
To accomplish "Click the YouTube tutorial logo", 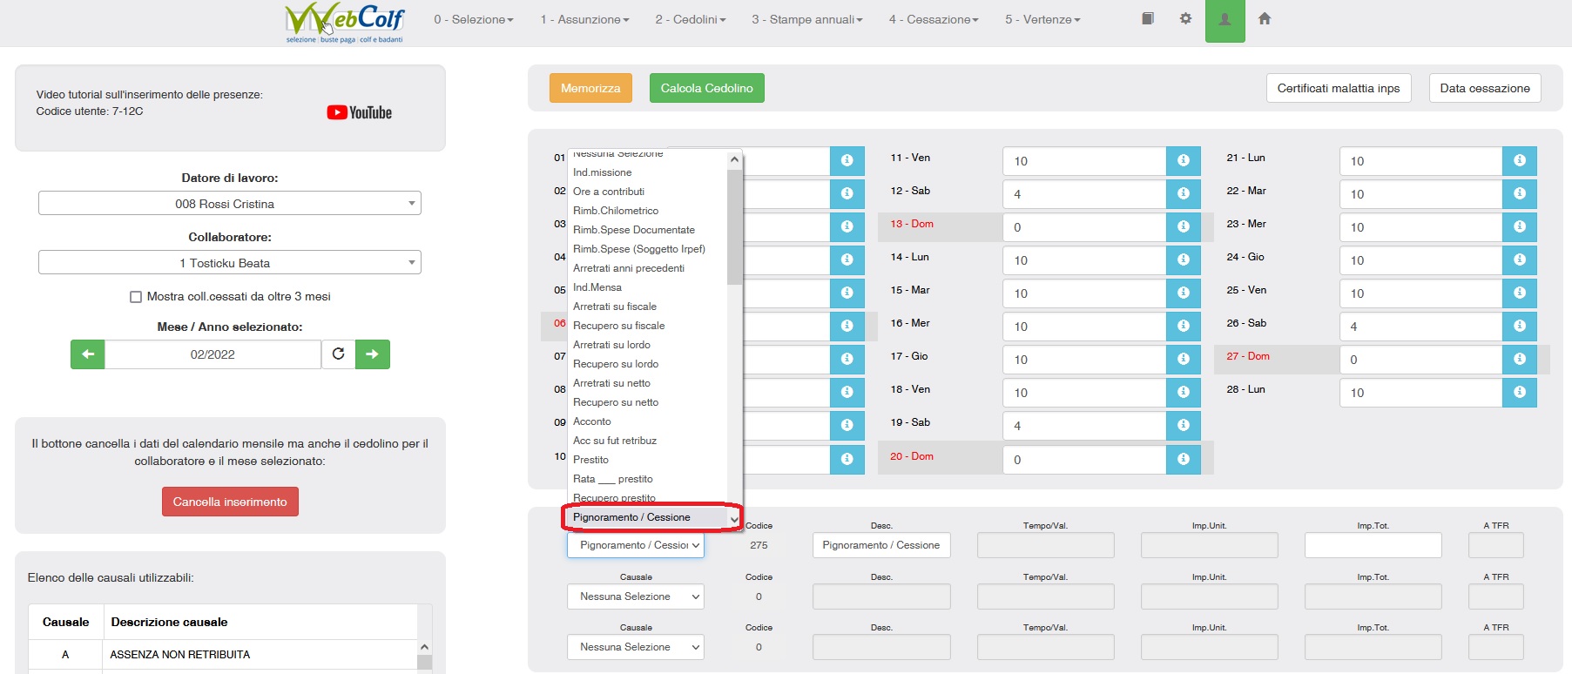I will [x=359, y=112].
